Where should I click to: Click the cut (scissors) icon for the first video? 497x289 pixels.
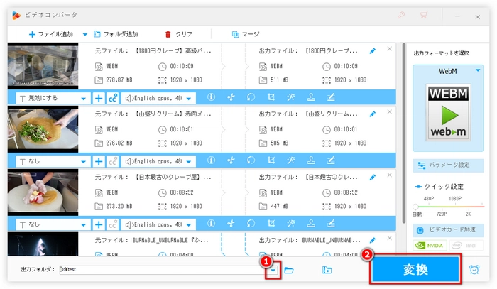(x=231, y=98)
